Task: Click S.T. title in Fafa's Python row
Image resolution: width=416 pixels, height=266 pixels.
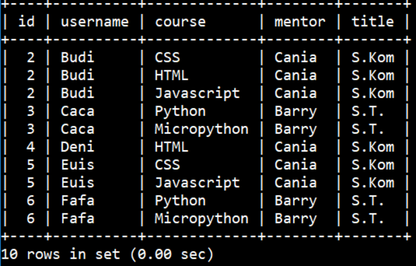Action: [x=368, y=201]
